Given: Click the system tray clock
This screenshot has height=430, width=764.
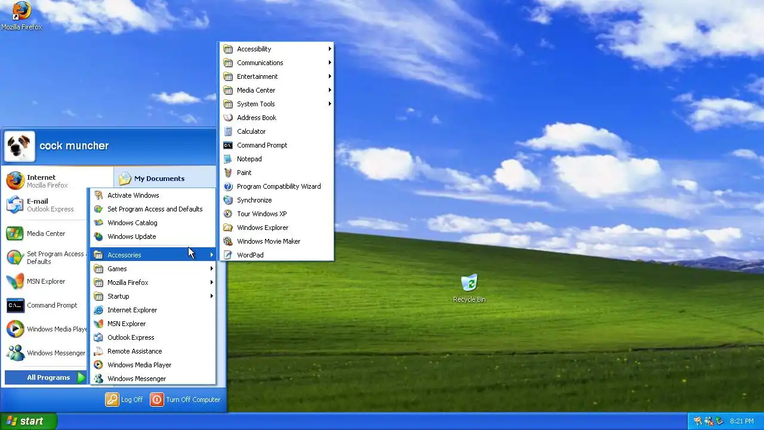Looking at the screenshot, I should pos(742,421).
